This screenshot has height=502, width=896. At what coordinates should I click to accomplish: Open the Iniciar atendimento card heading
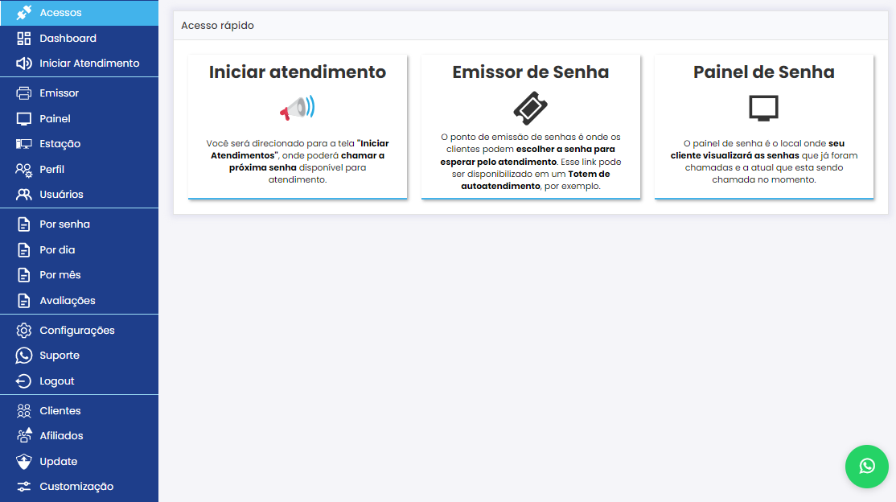pos(297,72)
